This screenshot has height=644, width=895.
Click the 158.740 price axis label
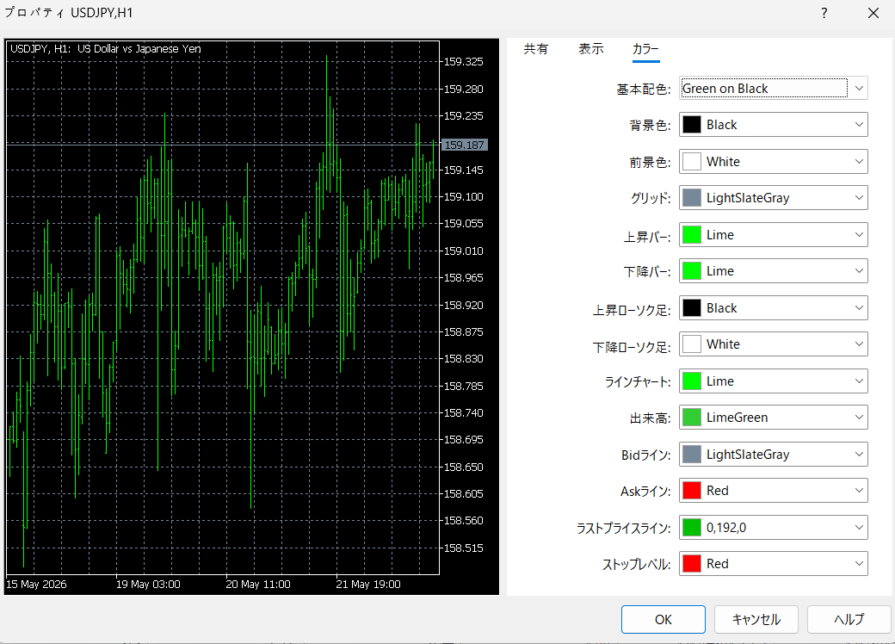tap(464, 412)
